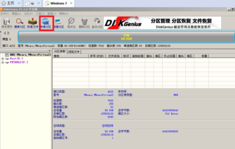Click the 搜索分区 magnifier icon
The width and height of the screenshot is (235, 149).
click(x=19, y=22)
